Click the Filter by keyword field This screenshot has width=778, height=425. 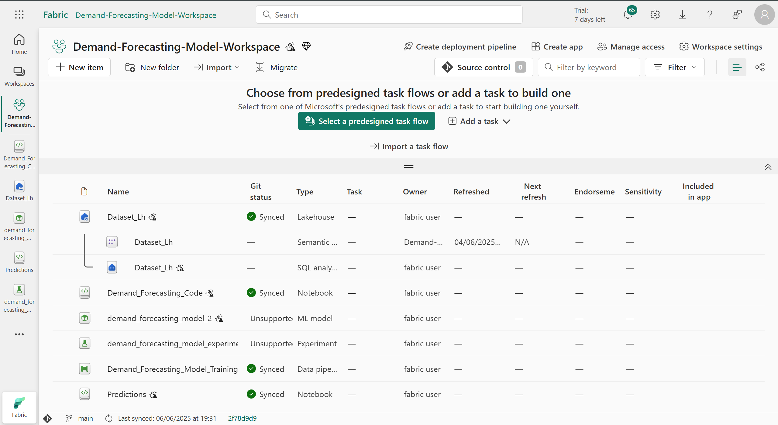point(589,67)
